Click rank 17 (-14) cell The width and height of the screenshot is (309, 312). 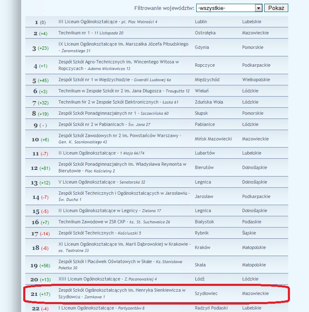(x=41, y=234)
